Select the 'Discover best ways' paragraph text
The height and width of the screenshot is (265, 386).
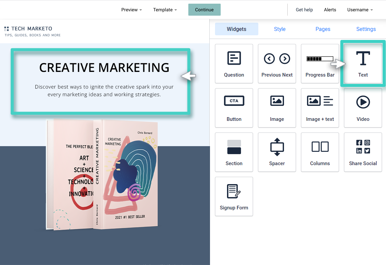coord(104,91)
